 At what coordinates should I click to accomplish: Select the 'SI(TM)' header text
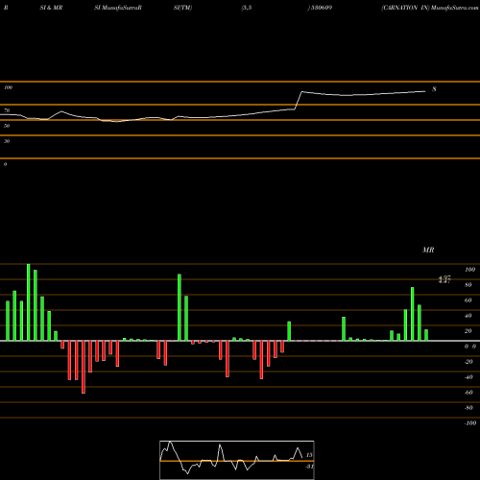[182, 8]
